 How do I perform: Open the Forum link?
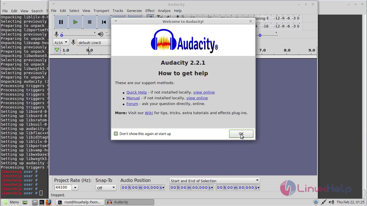point(132,104)
